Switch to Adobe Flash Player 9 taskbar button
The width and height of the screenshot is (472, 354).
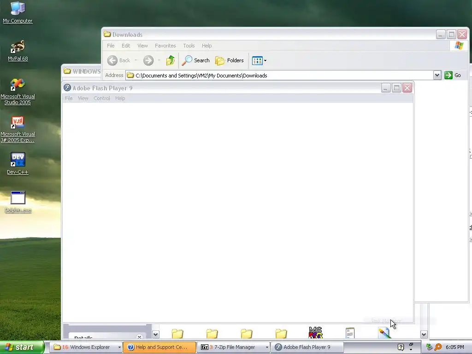307,347
